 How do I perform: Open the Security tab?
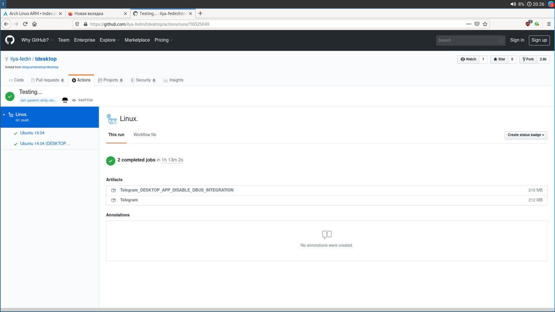tap(143, 80)
